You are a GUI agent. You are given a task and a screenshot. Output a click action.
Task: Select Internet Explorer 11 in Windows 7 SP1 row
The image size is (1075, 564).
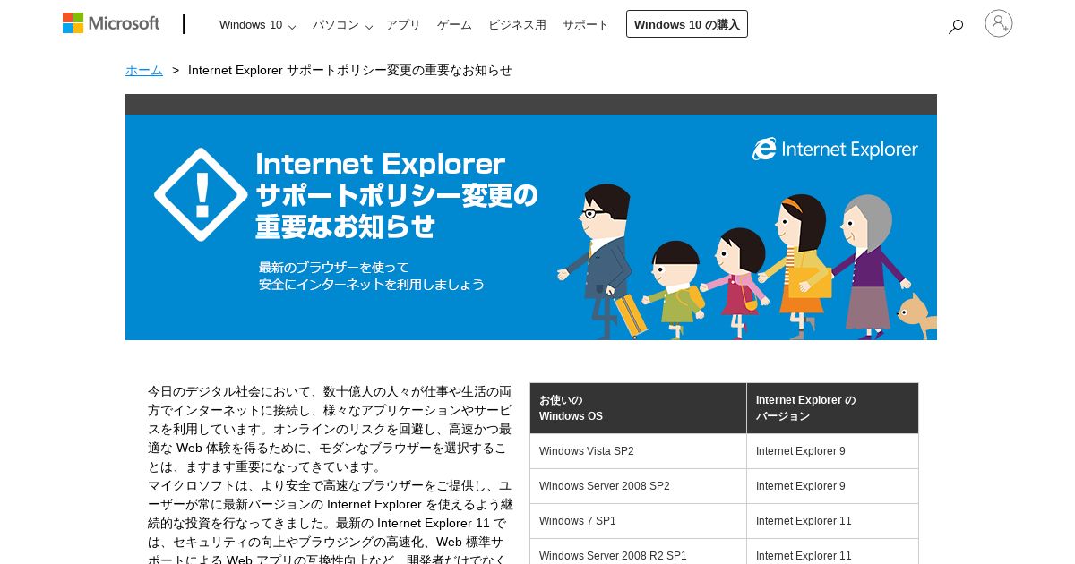tap(832, 521)
